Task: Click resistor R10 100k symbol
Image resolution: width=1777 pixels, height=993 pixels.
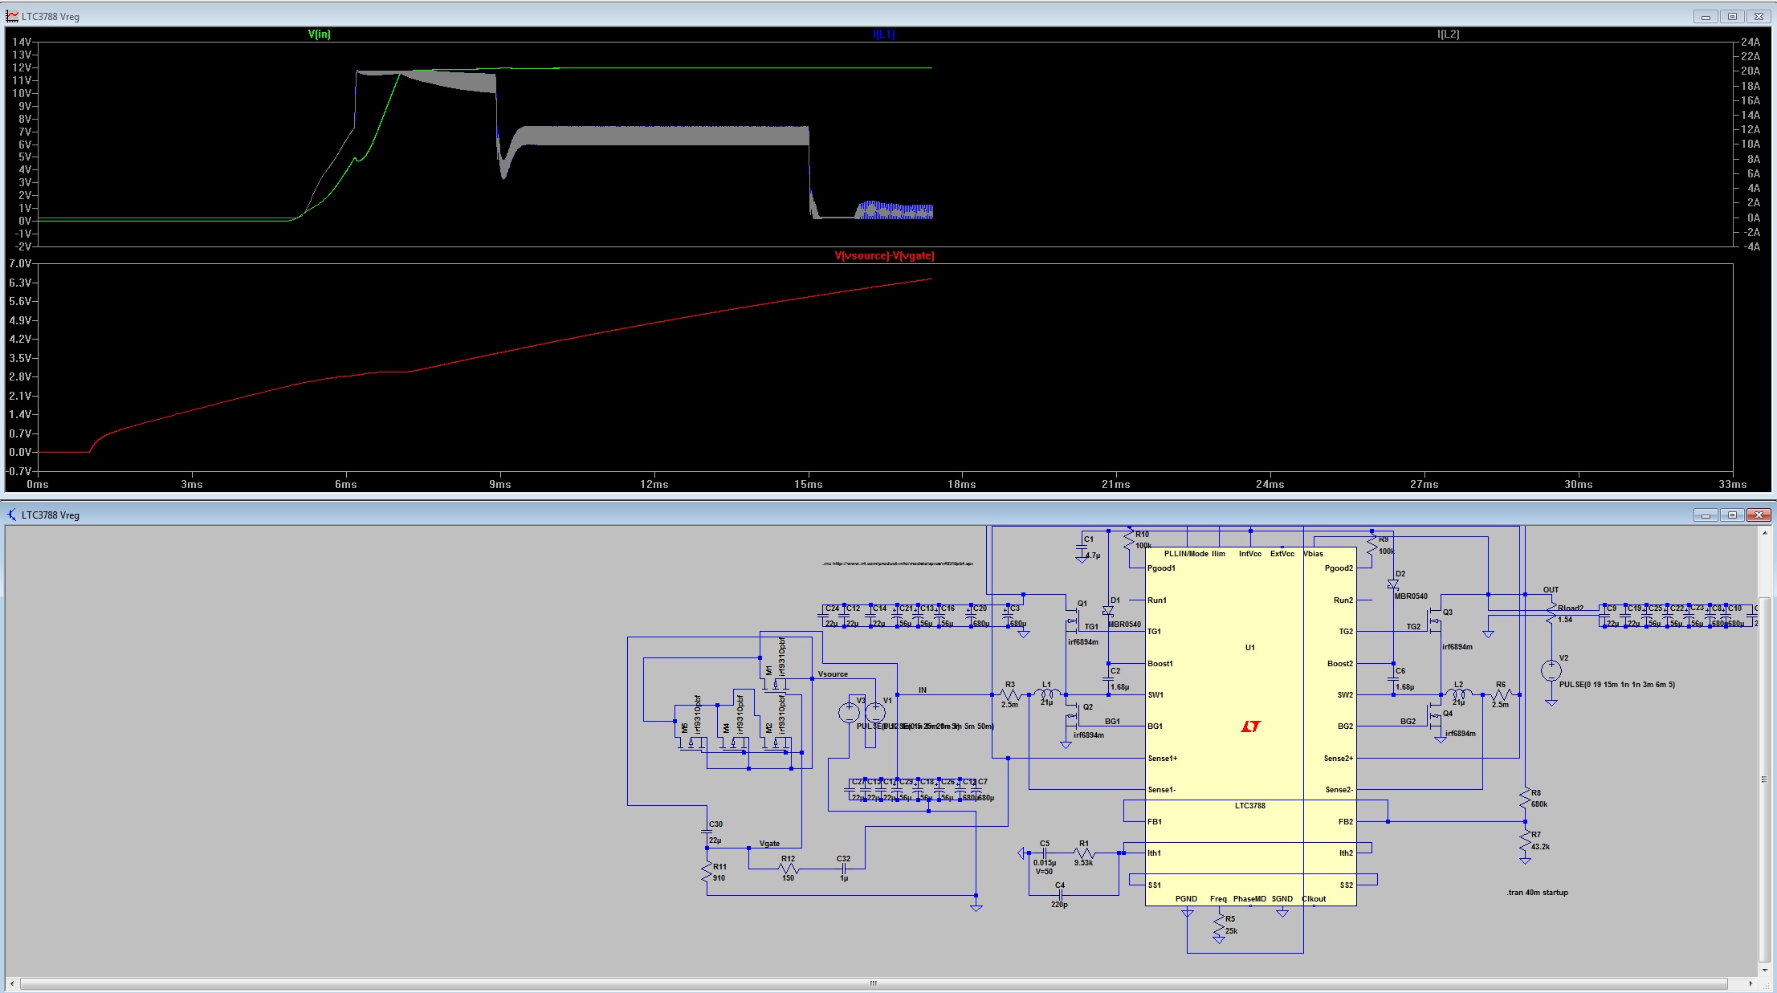Action: (1128, 539)
